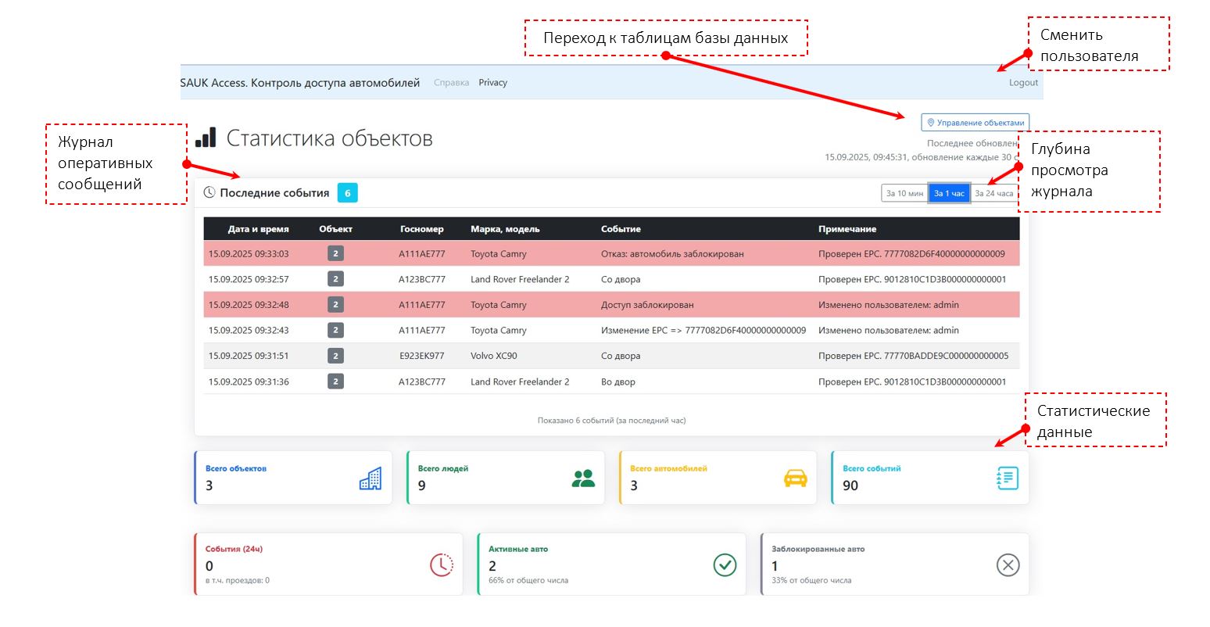
Task: Click the 15.09.2025 09:32:43 timestamp cell
Action: 249,330
